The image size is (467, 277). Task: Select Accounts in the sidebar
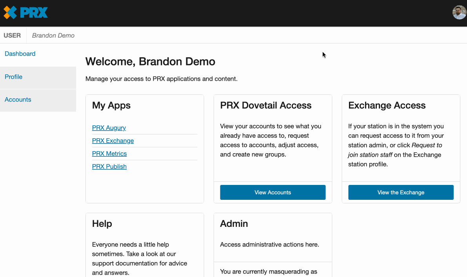[18, 100]
